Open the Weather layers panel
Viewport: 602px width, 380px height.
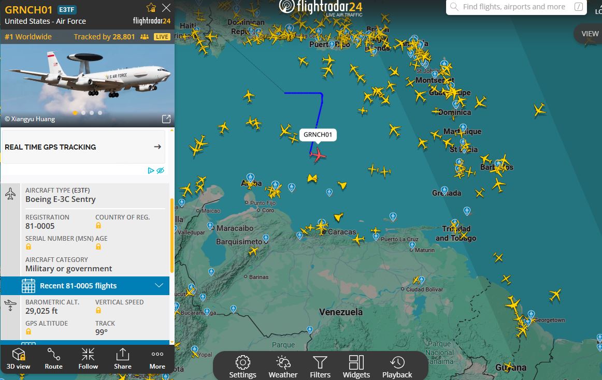tap(283, 367)
